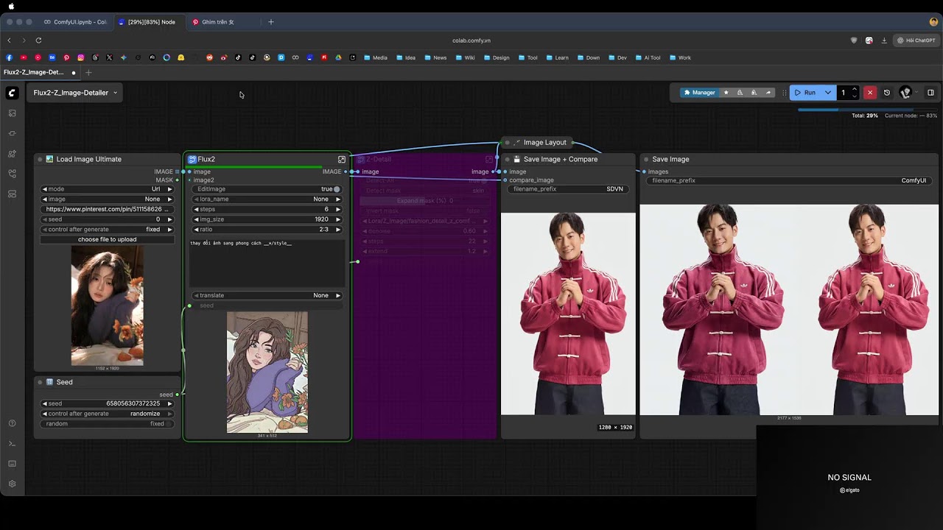
Task: Click the share arrow icon in toolbar
Action: click(768, 93)
